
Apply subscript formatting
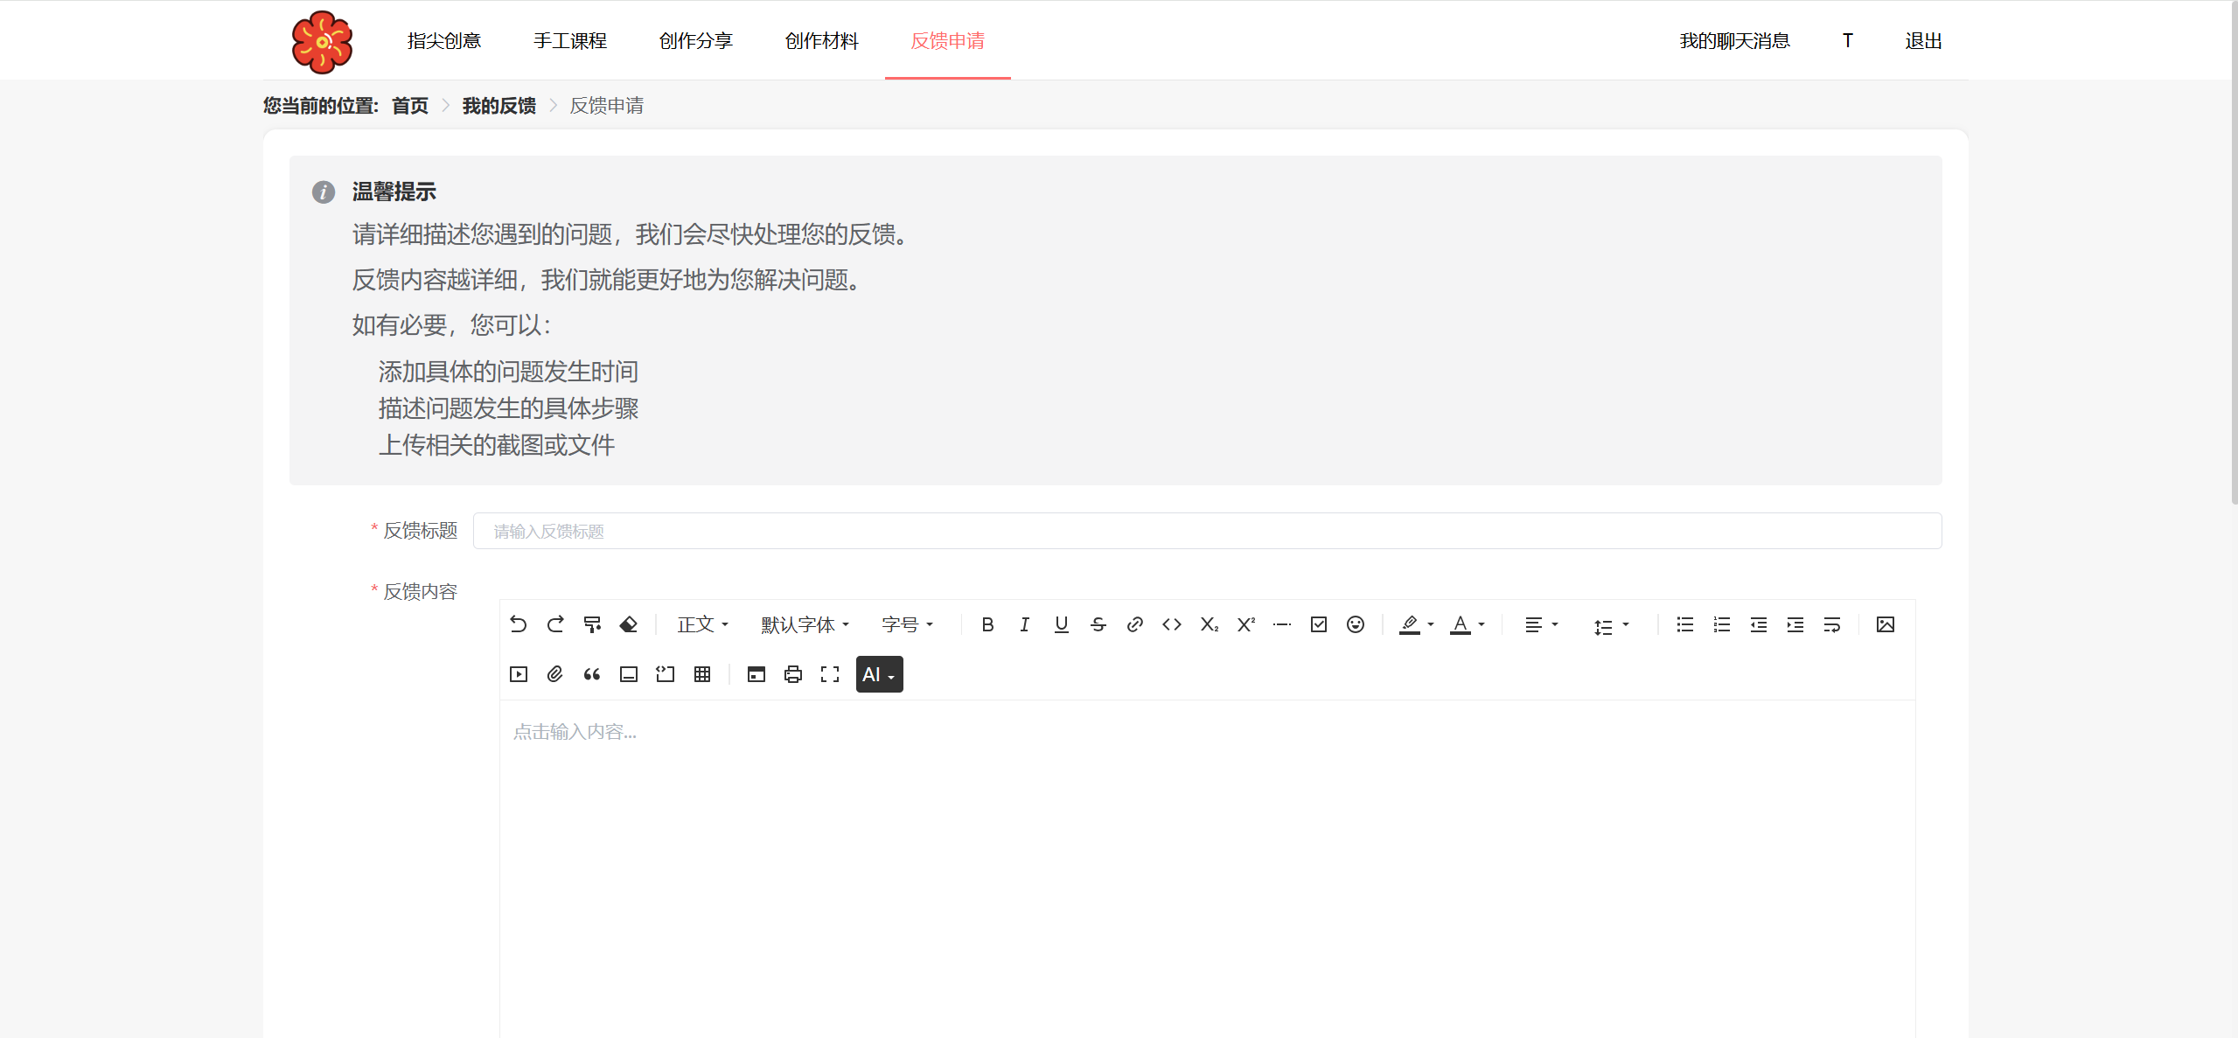click(x=1209, y=624)
